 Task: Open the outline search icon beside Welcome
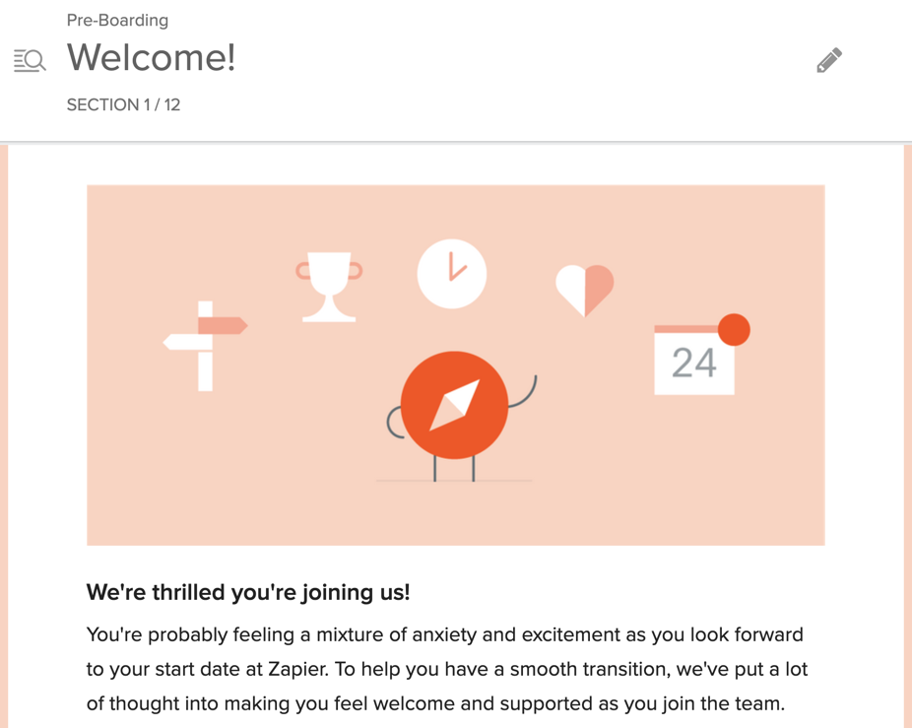click(x=30, y=60)
